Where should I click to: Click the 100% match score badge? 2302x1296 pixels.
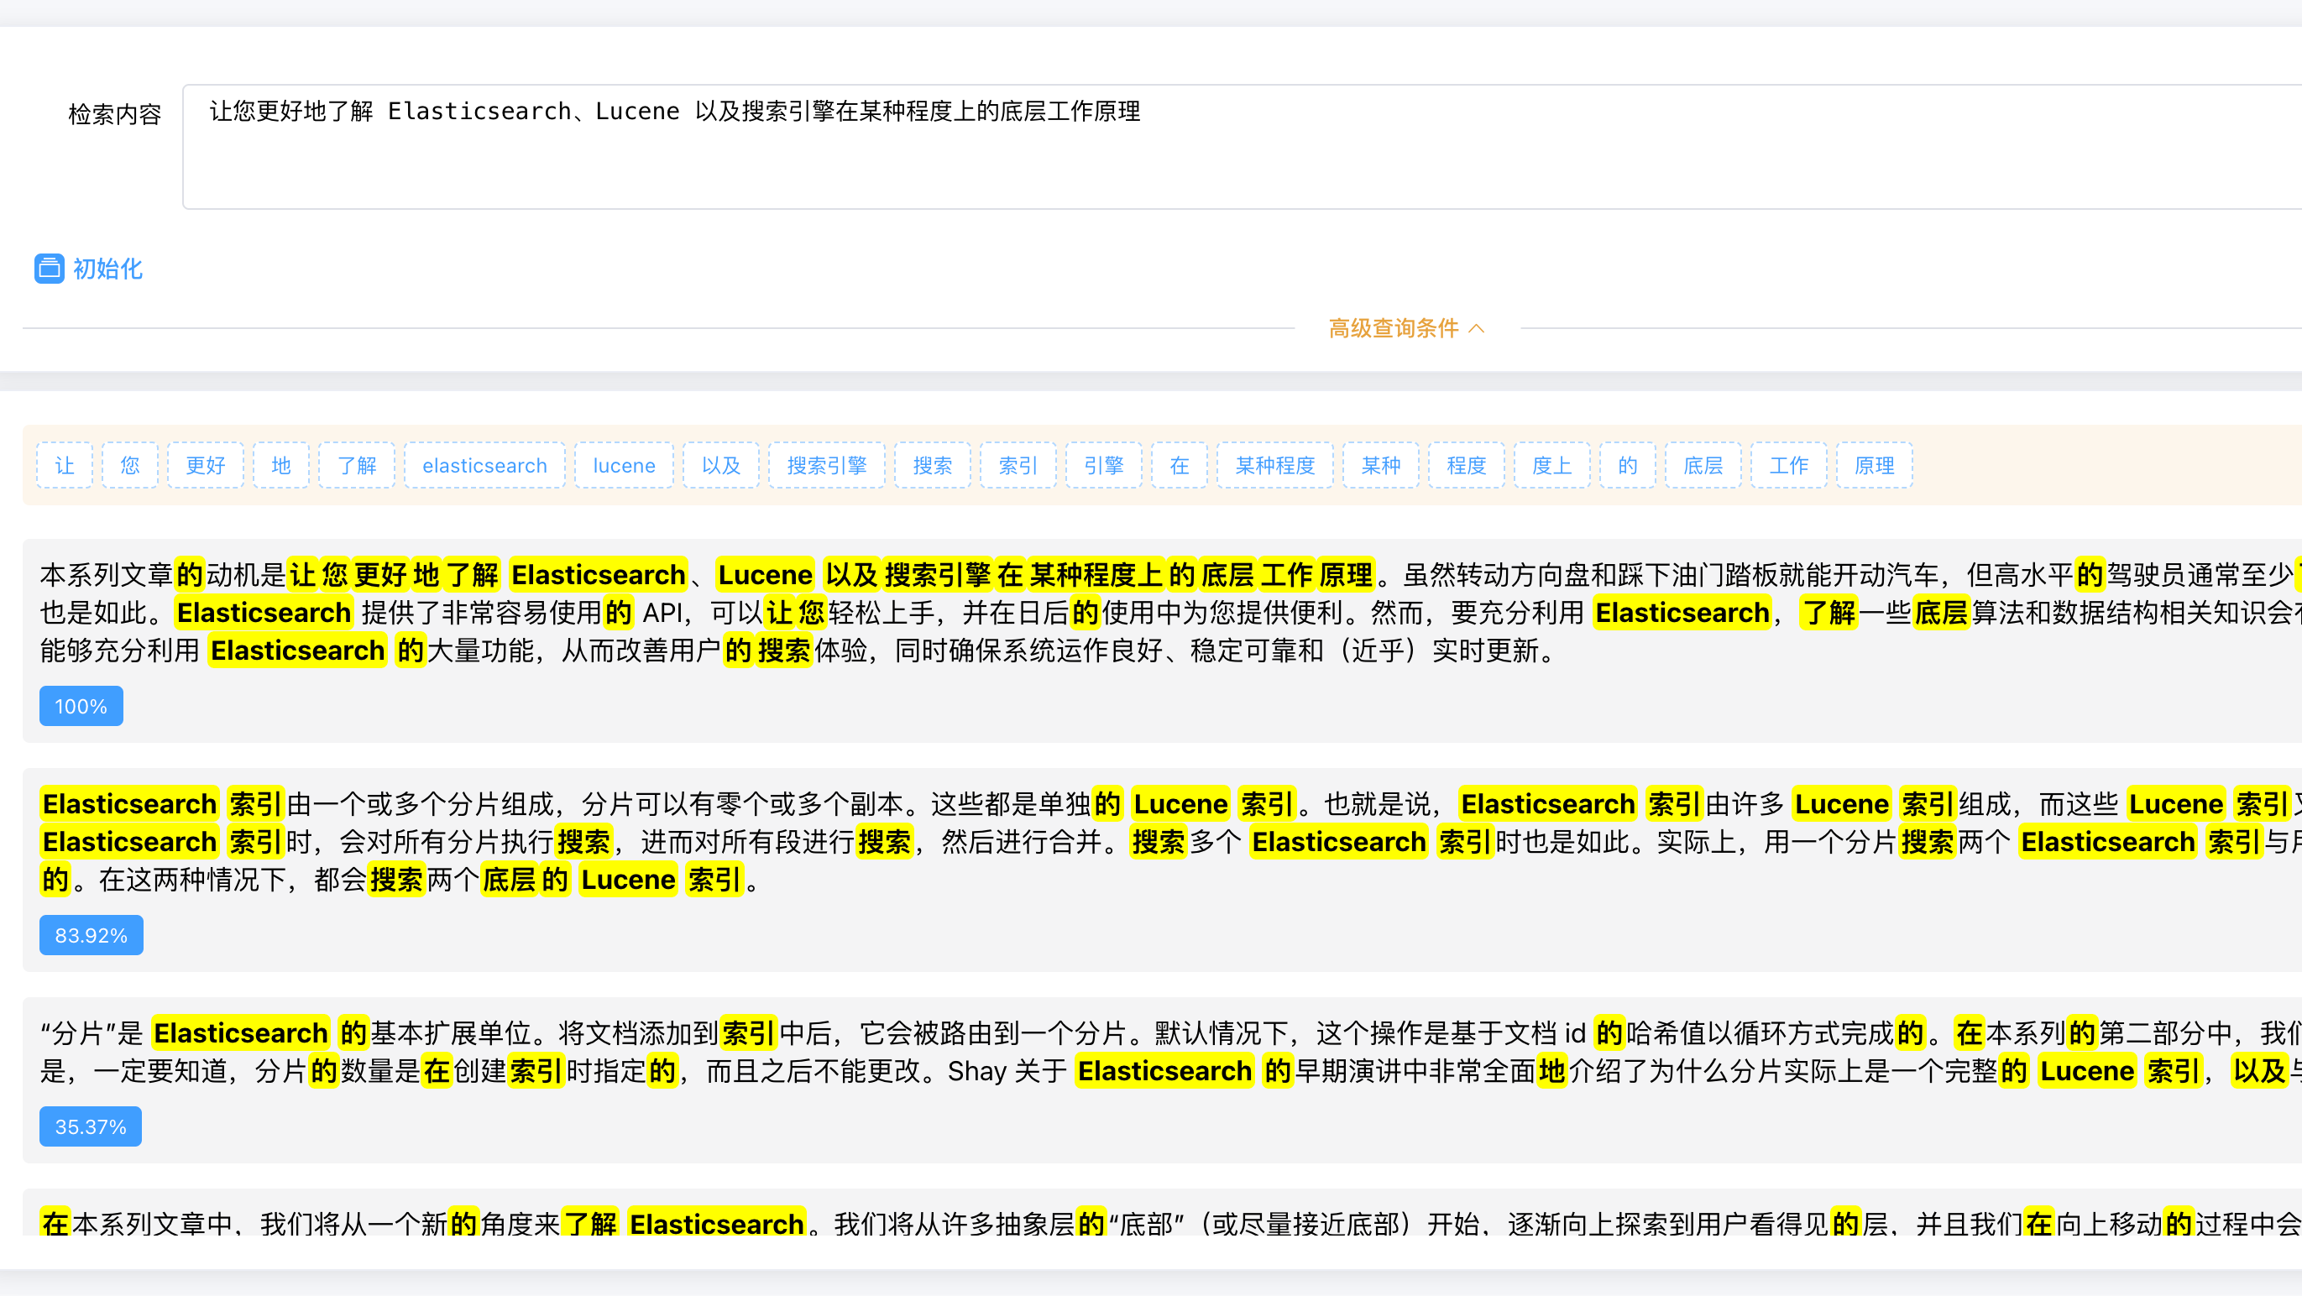click(81, 706)
